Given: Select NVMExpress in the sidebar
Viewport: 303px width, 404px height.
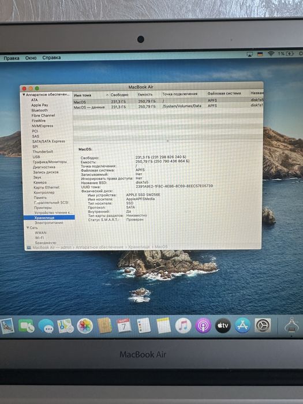Looking at the screenshot, I should (x=43, y=126).
